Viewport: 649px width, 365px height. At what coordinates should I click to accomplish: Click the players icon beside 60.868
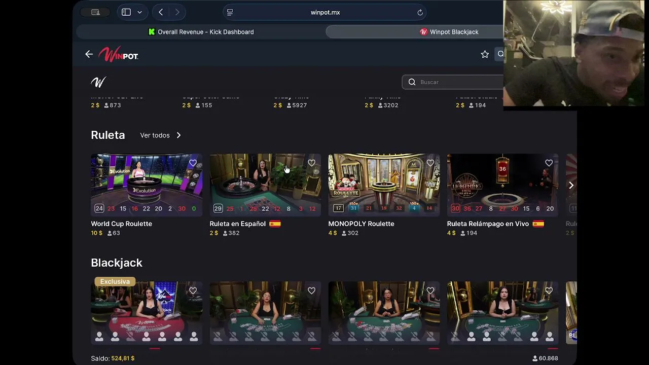535,358
